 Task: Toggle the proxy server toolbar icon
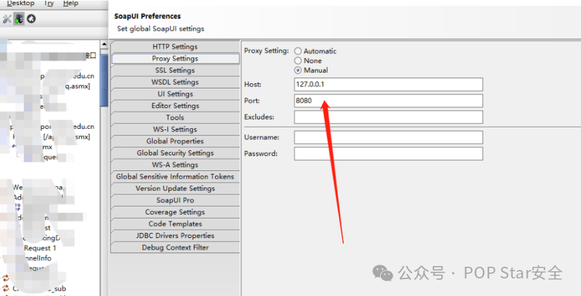coord(19,19)
